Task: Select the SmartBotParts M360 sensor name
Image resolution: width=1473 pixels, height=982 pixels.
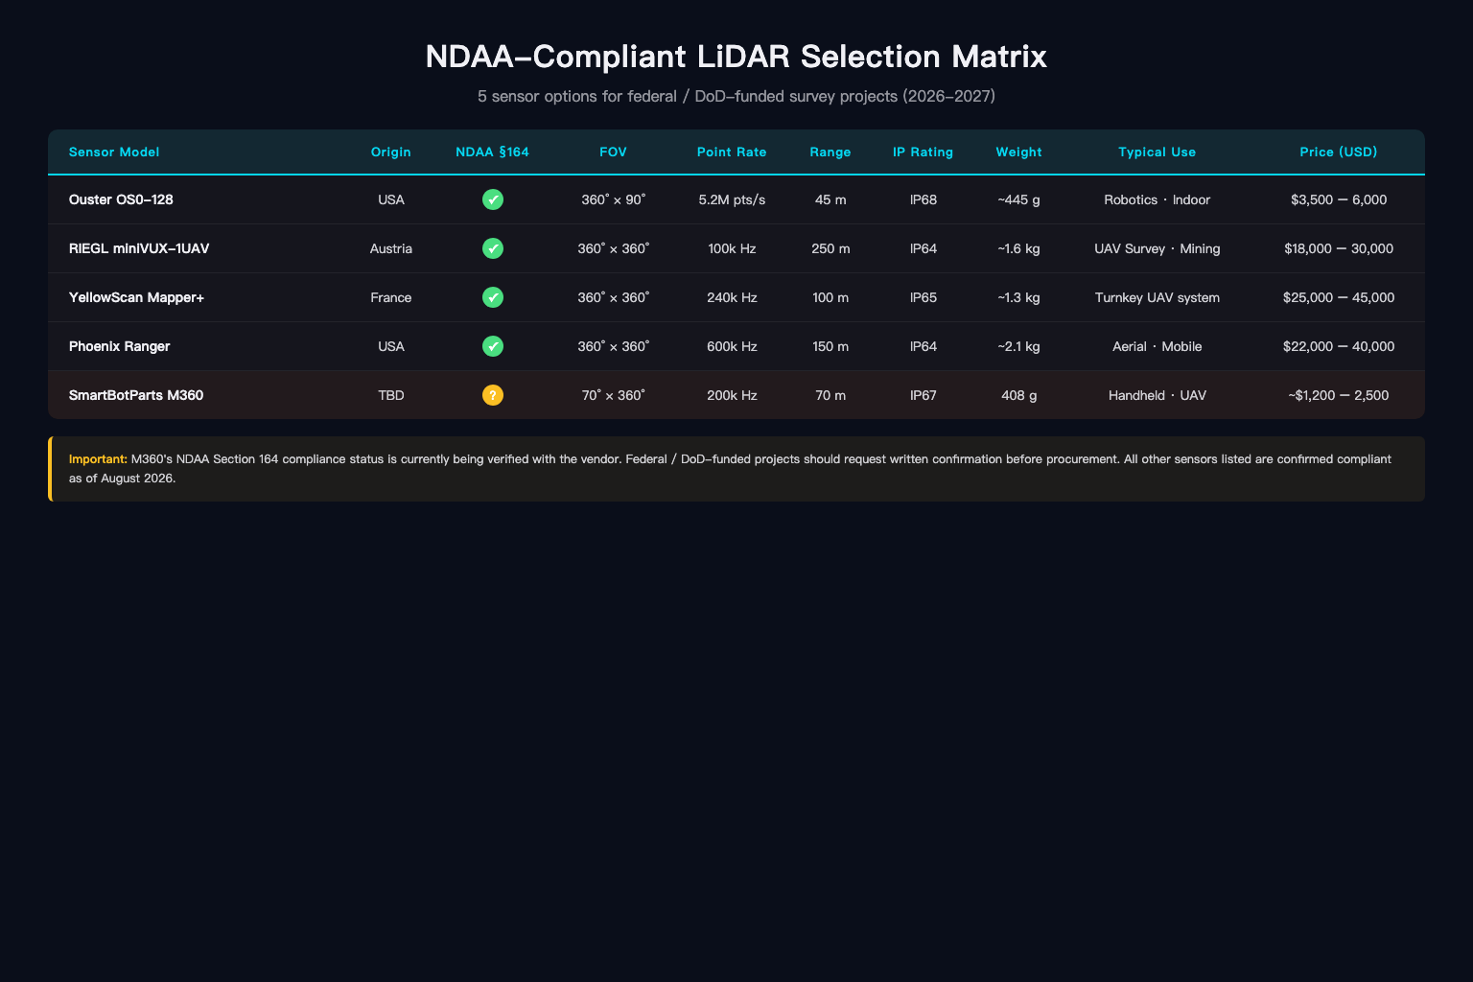Action: click(136, 395)
